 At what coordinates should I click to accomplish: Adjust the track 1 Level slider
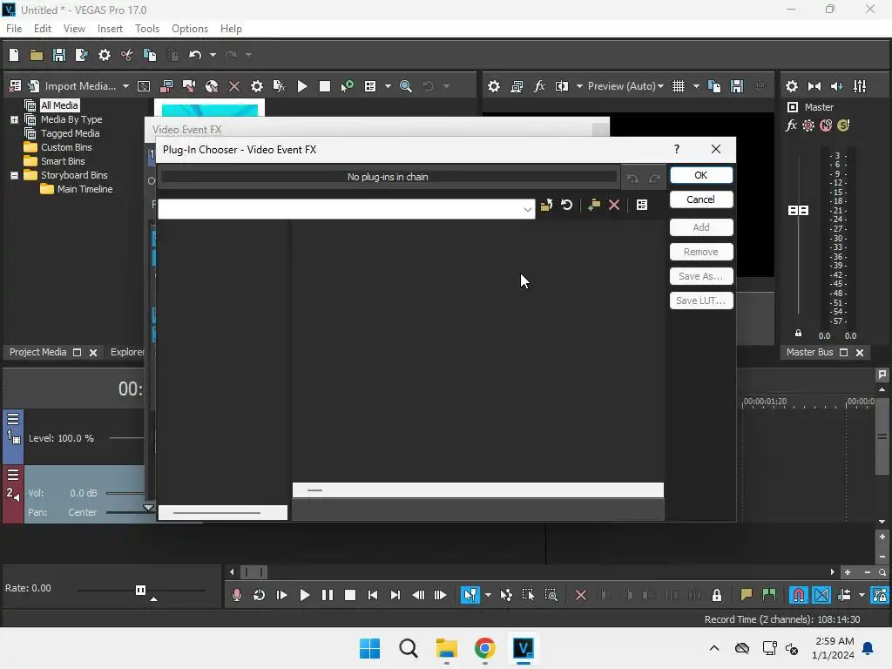126,438
